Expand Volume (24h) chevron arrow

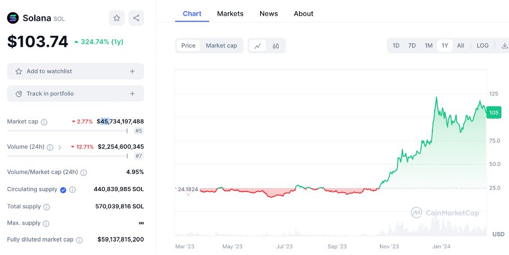pyautogui.click(x=60, y=147)
